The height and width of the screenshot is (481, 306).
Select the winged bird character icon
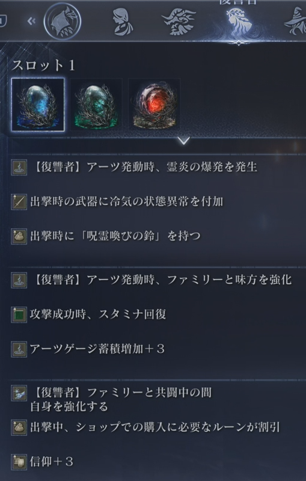point(179,22)
